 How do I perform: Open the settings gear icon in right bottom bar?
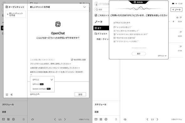pyautogui.click(x=106, y=119)
